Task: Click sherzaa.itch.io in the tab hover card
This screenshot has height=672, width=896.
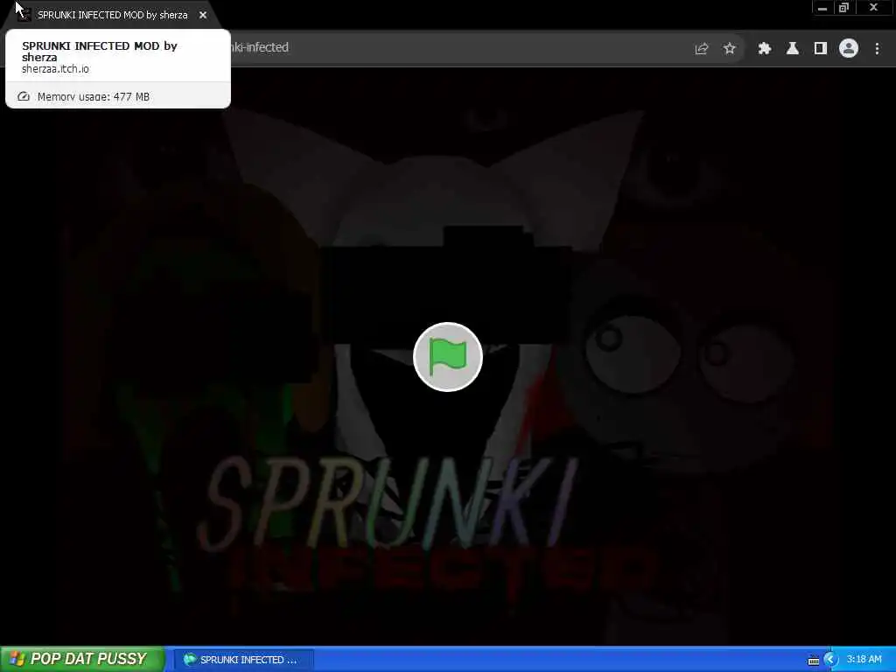Action: click(x=55, y=68)
